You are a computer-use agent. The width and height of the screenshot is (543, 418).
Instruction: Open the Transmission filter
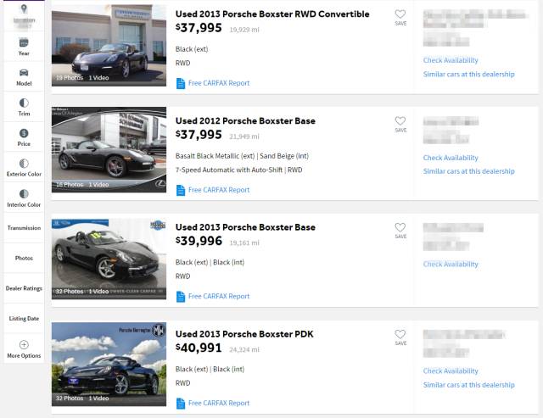click(x=24, y=228)
